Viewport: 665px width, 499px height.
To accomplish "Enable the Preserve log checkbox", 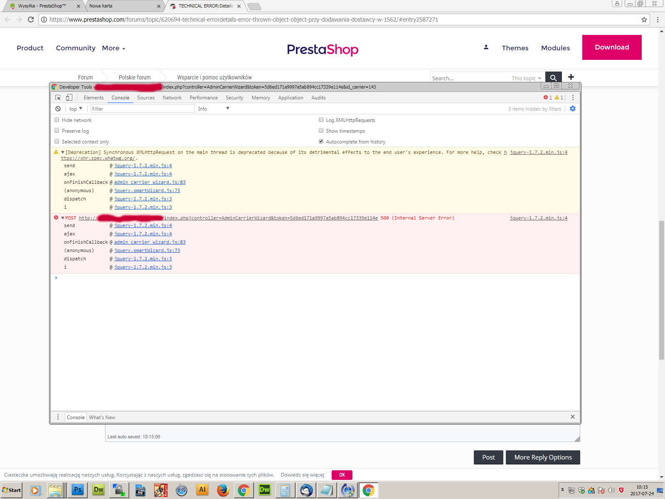I will coord(57,131).
